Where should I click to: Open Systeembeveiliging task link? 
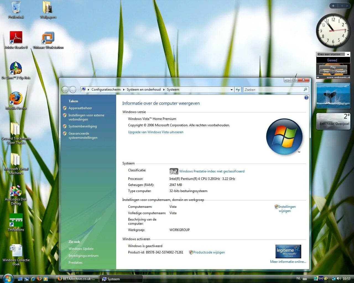[82, 126]
